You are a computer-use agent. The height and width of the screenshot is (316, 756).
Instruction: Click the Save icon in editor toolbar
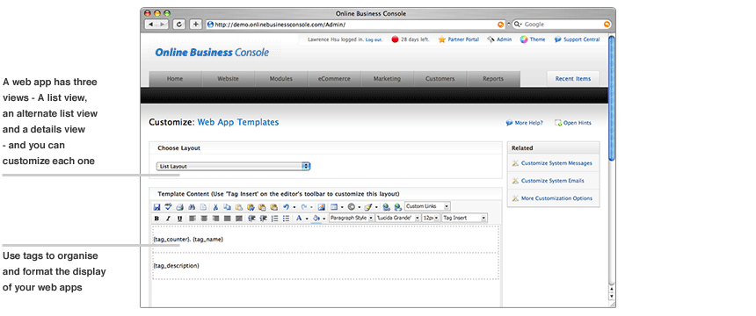(156, 207)
